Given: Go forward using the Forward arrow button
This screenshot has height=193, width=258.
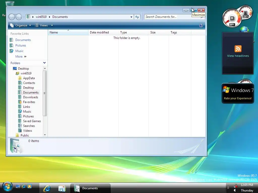Looking at the screenshot, I should pyautogui.click(x=19, y=17).
